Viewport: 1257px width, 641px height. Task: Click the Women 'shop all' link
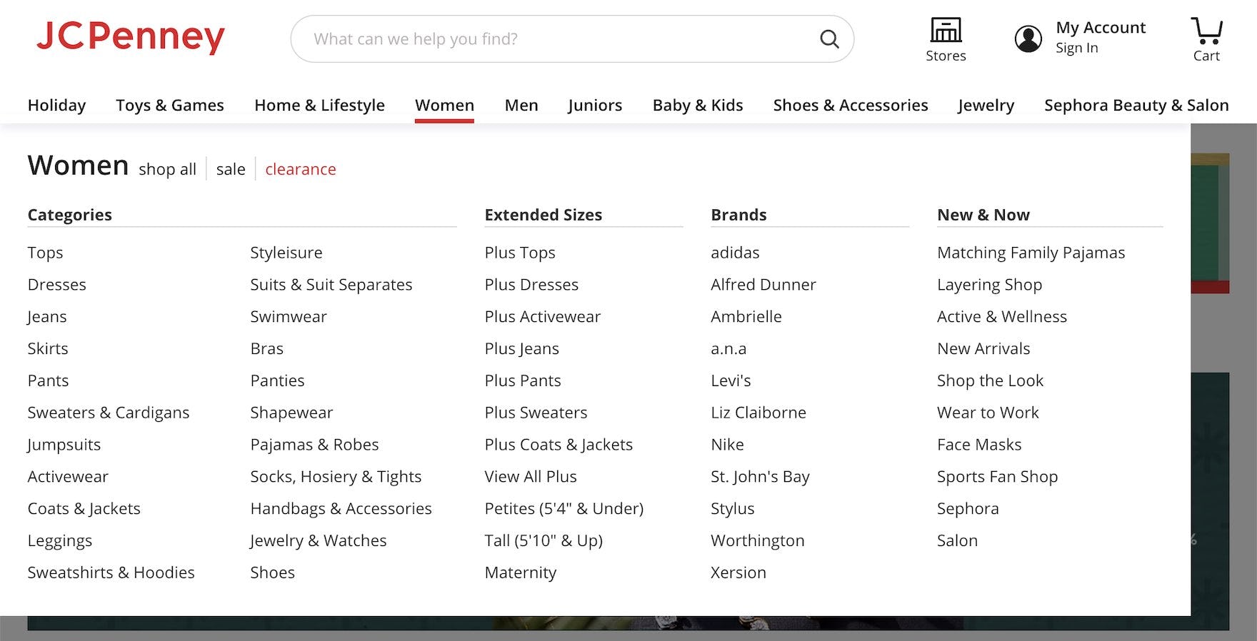point(167,169)
